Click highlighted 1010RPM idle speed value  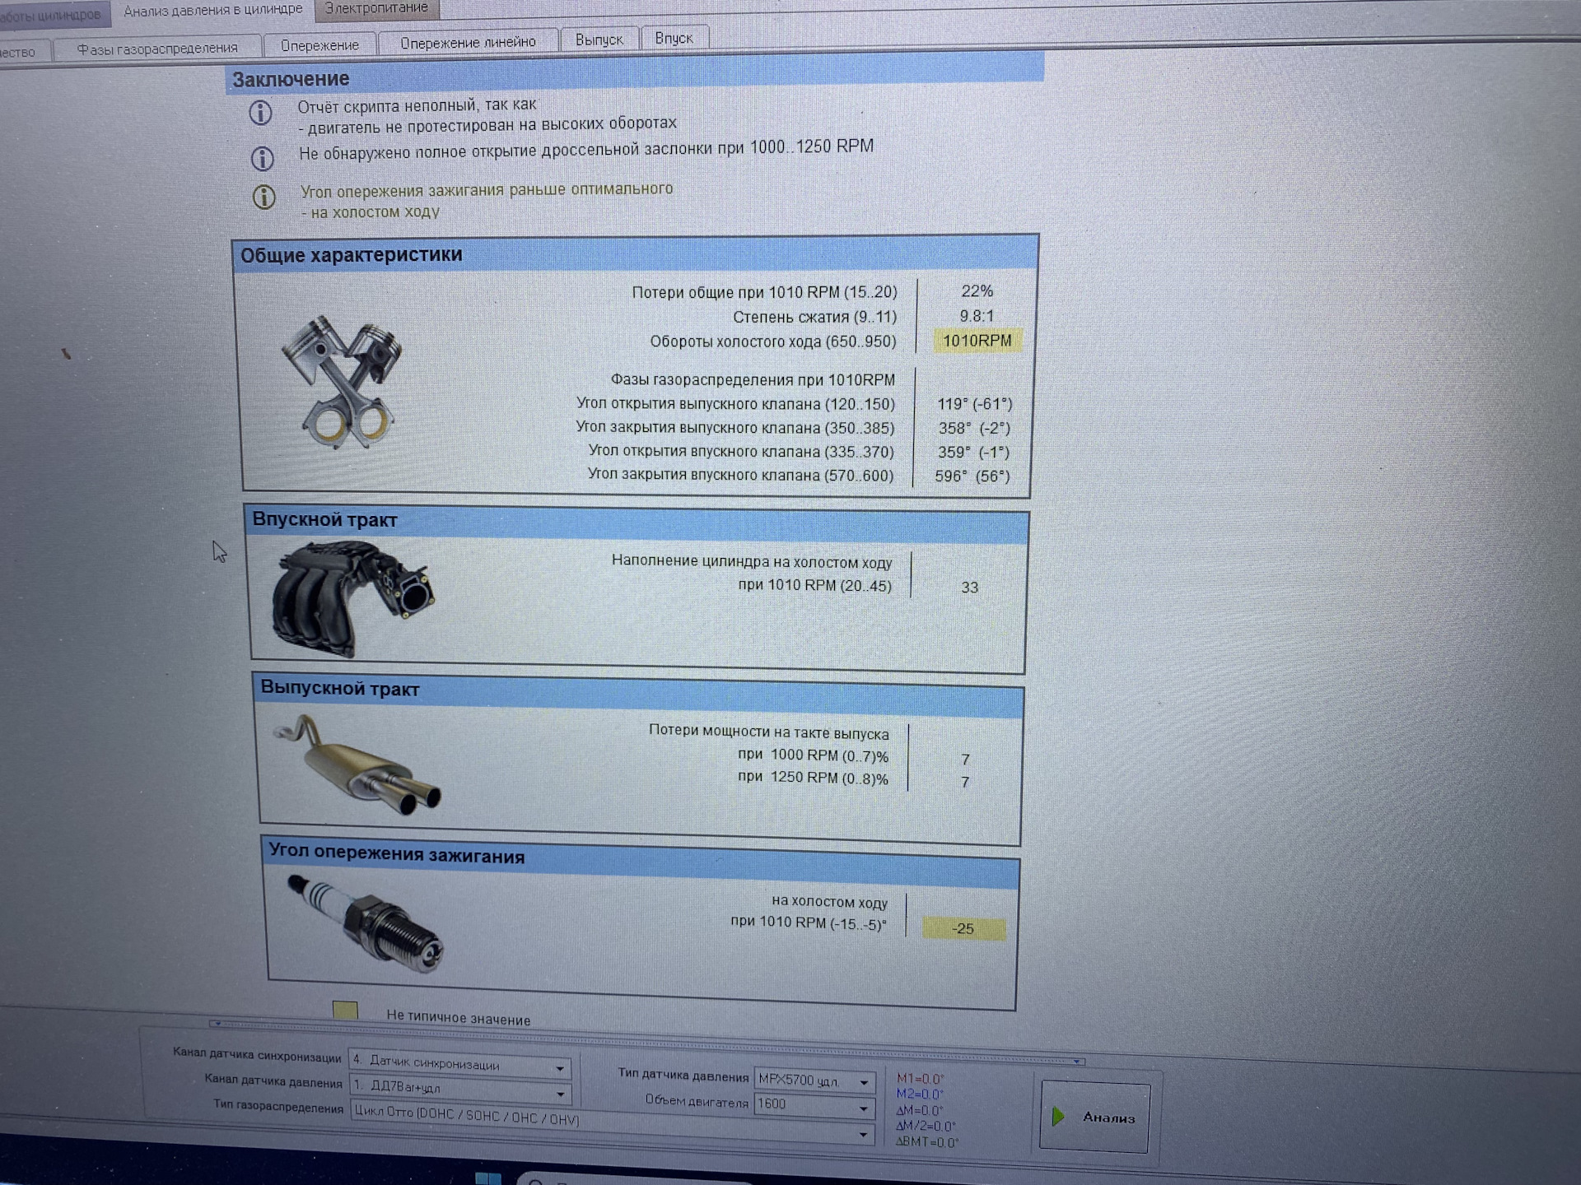977,341
